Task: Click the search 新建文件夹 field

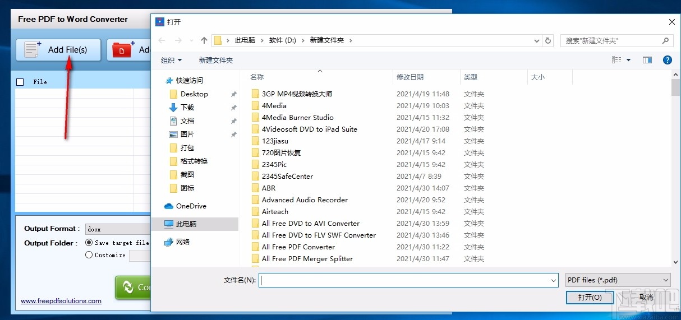Action: point(610,40)
